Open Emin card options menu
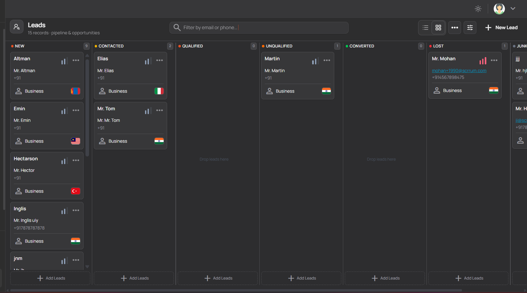The height and width of the screenshot is (293, 527). 76,110
